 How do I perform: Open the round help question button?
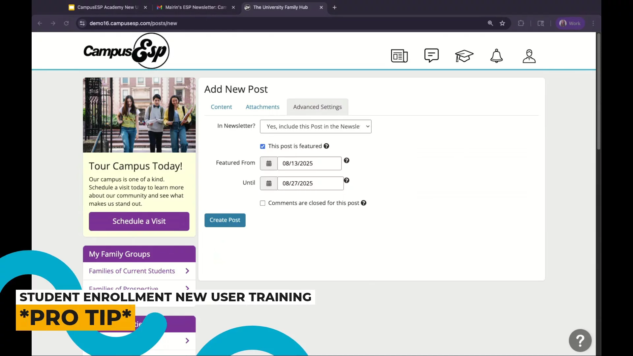click(580, 340)
